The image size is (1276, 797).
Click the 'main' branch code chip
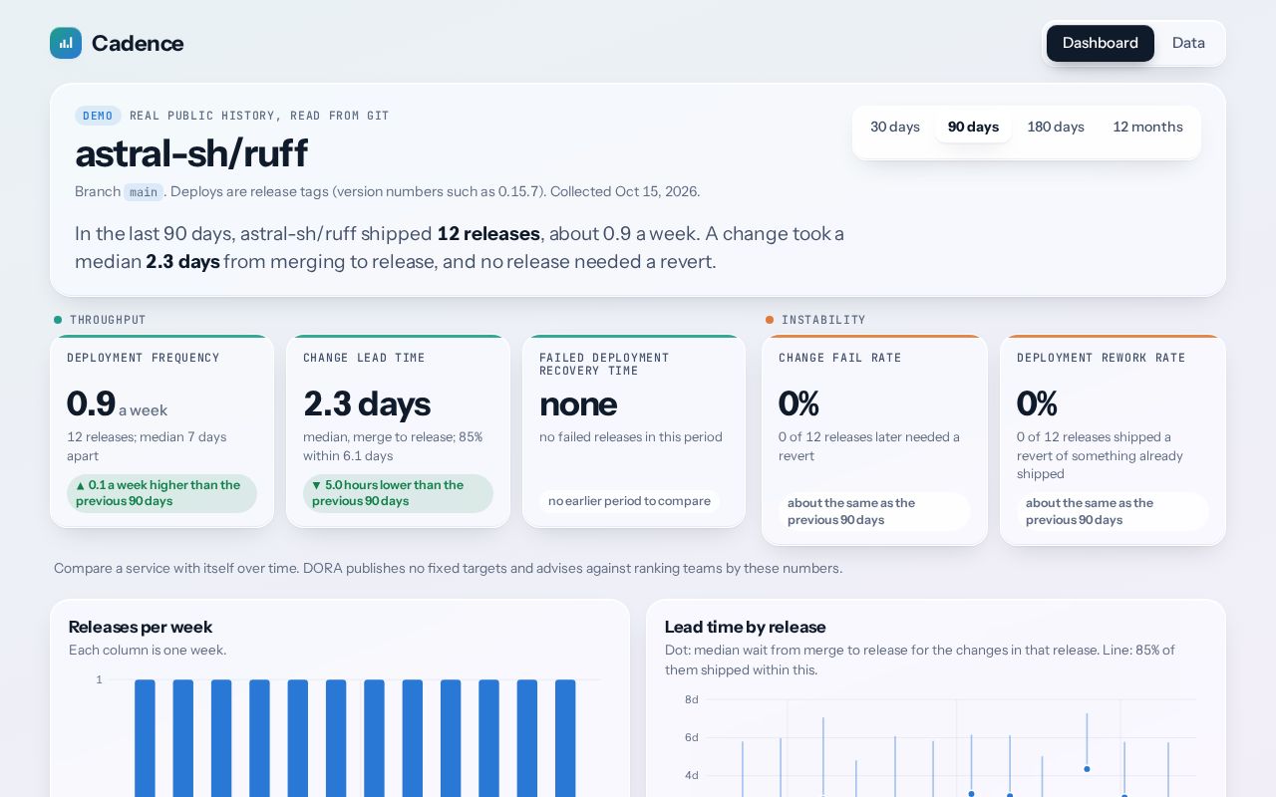coord(144,192)
